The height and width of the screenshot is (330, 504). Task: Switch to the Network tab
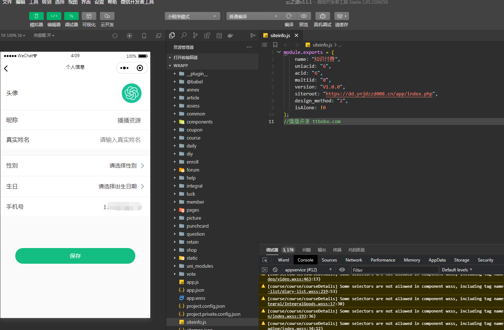point(354,260)
